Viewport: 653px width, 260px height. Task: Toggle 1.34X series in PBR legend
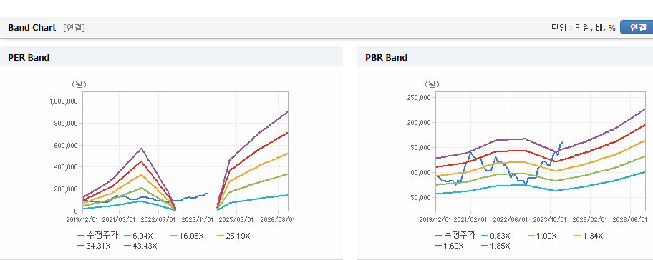(x=589, y=236)
